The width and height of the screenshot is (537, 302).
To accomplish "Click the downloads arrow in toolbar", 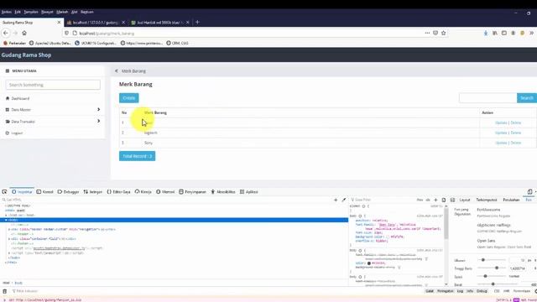I will (486, 34).
